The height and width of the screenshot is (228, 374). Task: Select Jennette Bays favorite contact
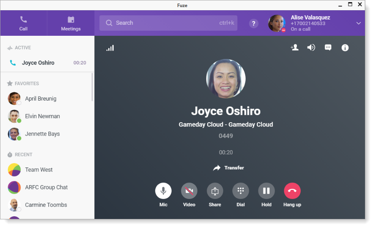pyautogui.click(x=47, y=134)
